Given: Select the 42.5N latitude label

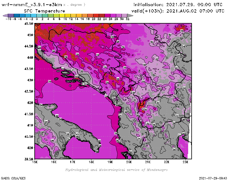Looking at the screenshot, I should click(29, 91).
